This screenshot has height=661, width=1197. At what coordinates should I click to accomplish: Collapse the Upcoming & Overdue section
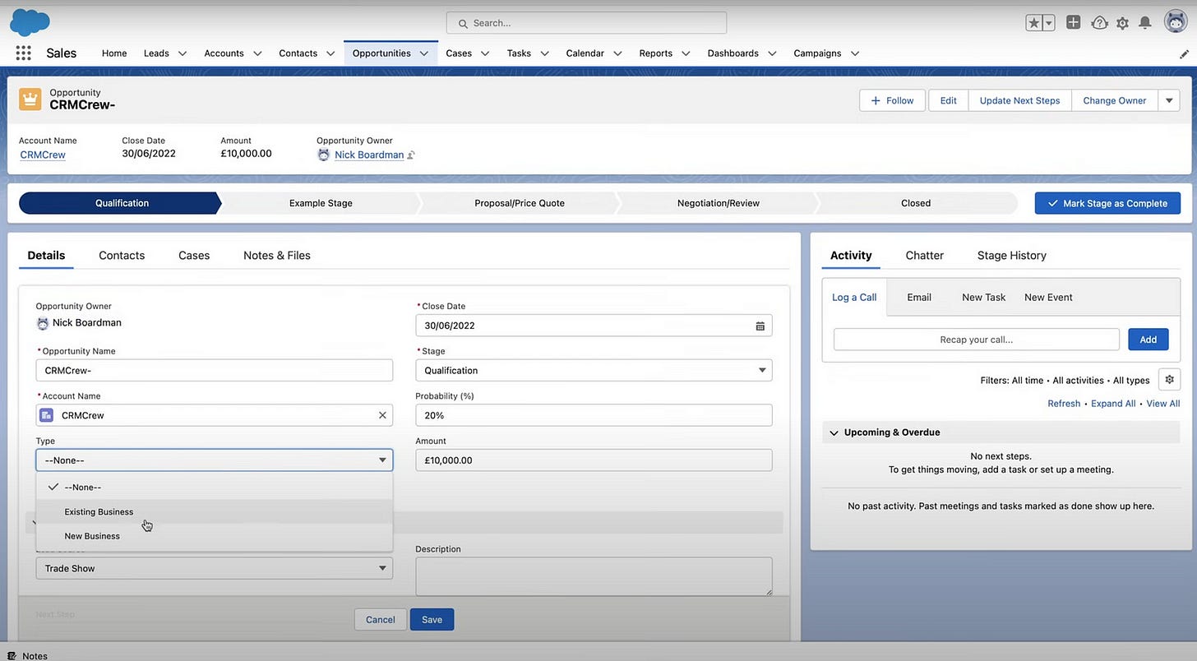834,432
